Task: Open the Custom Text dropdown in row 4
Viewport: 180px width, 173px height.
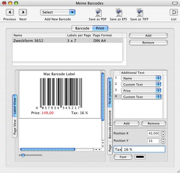Action: click(x=141, y=97)
